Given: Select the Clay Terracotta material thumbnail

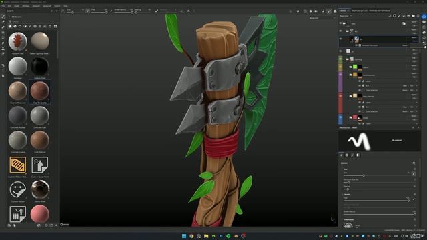Looking at the screenshot, I should click(40, 91).
